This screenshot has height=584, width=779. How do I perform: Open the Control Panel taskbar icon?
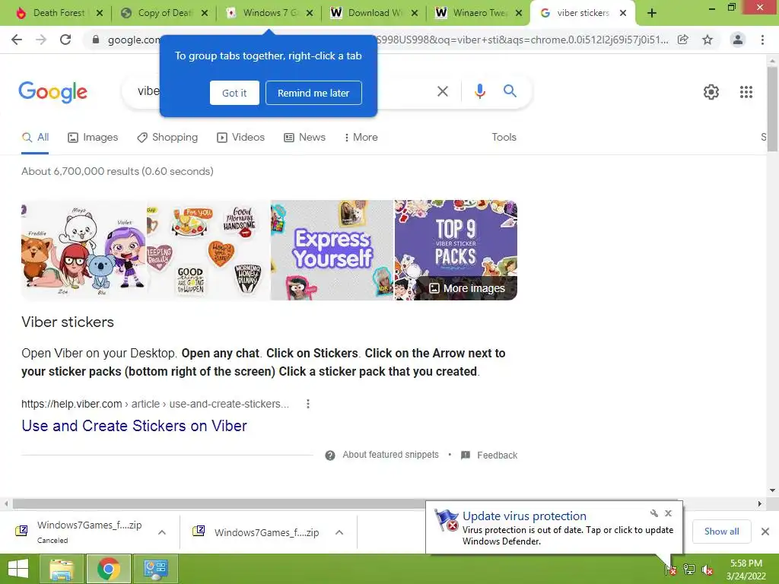click(x=155, y=569)
